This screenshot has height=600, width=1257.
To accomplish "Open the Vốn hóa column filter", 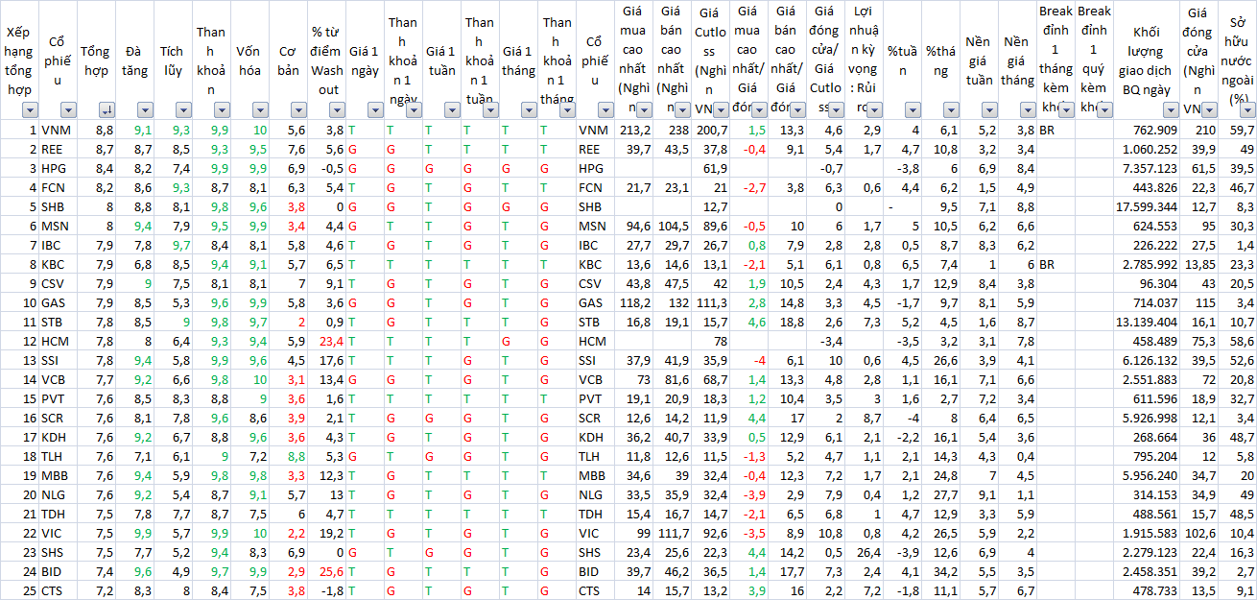I will point(260,110).
